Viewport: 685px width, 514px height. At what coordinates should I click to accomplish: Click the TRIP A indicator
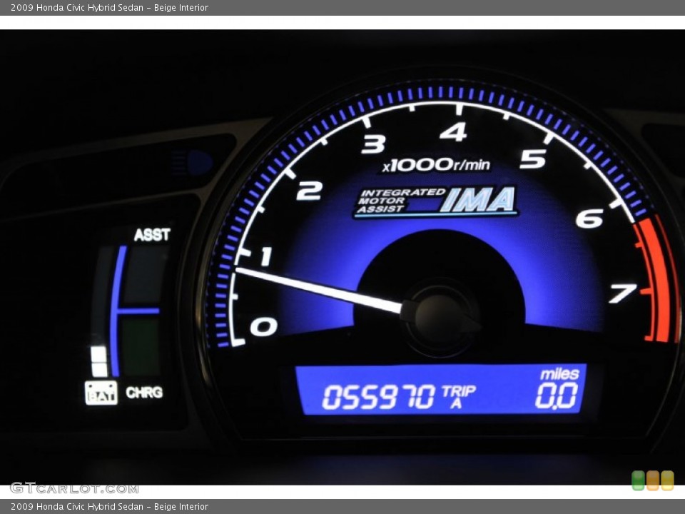pyautogui.click(x=458, y=396)
